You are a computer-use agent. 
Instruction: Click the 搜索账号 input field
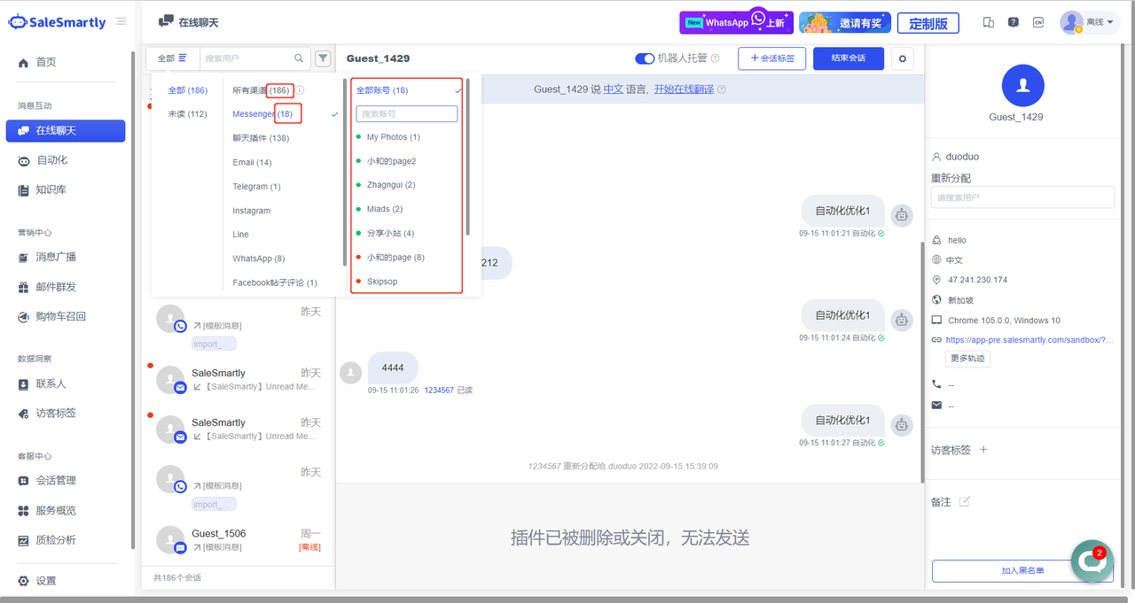coord(406,114)
